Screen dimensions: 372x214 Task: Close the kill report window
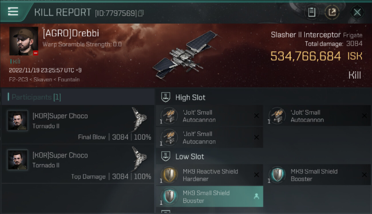357,12
